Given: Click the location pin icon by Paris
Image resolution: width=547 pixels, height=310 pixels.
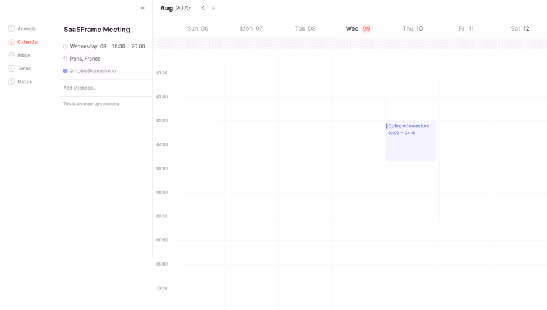Looking at the screenshot, I should click(66, 58).
